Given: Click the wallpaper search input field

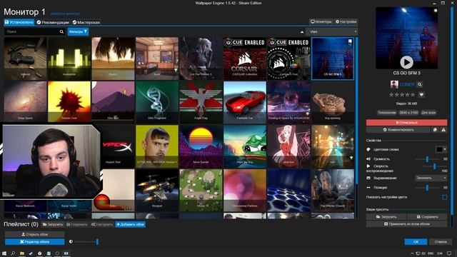Looking at the screenshot, I should [31, 31].
